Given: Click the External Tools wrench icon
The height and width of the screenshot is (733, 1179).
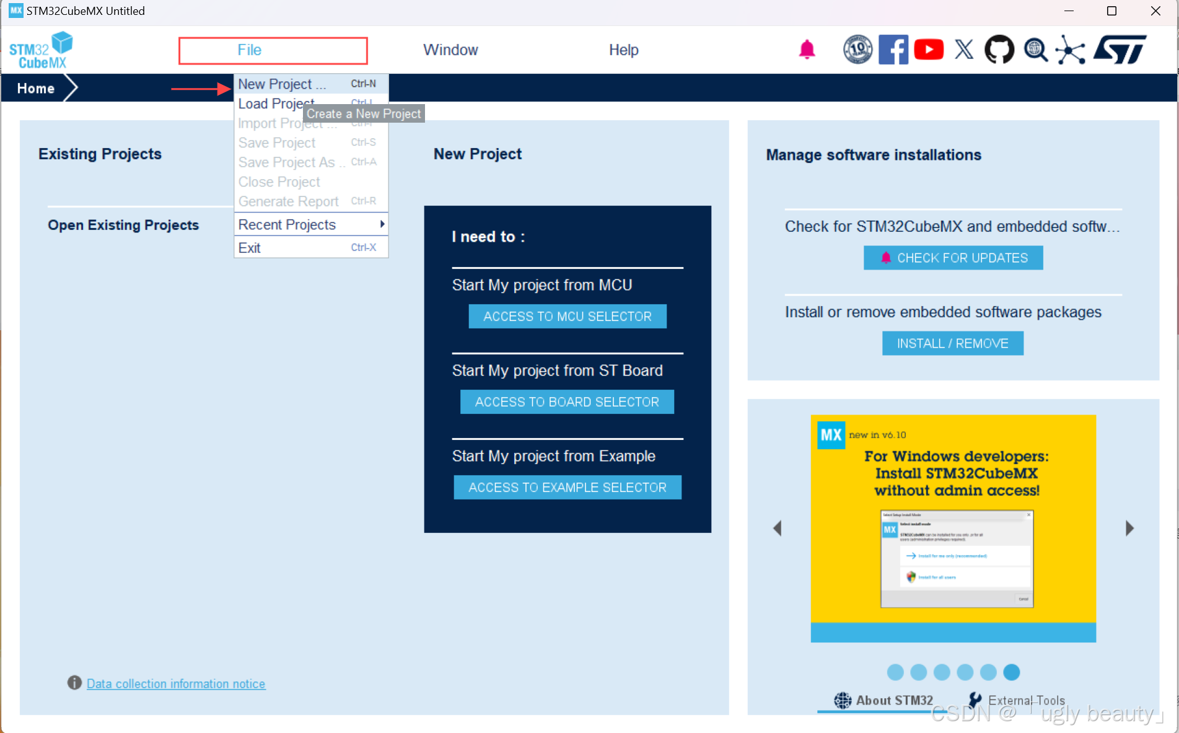Looking at the screenshot, I should click(976, 700).
